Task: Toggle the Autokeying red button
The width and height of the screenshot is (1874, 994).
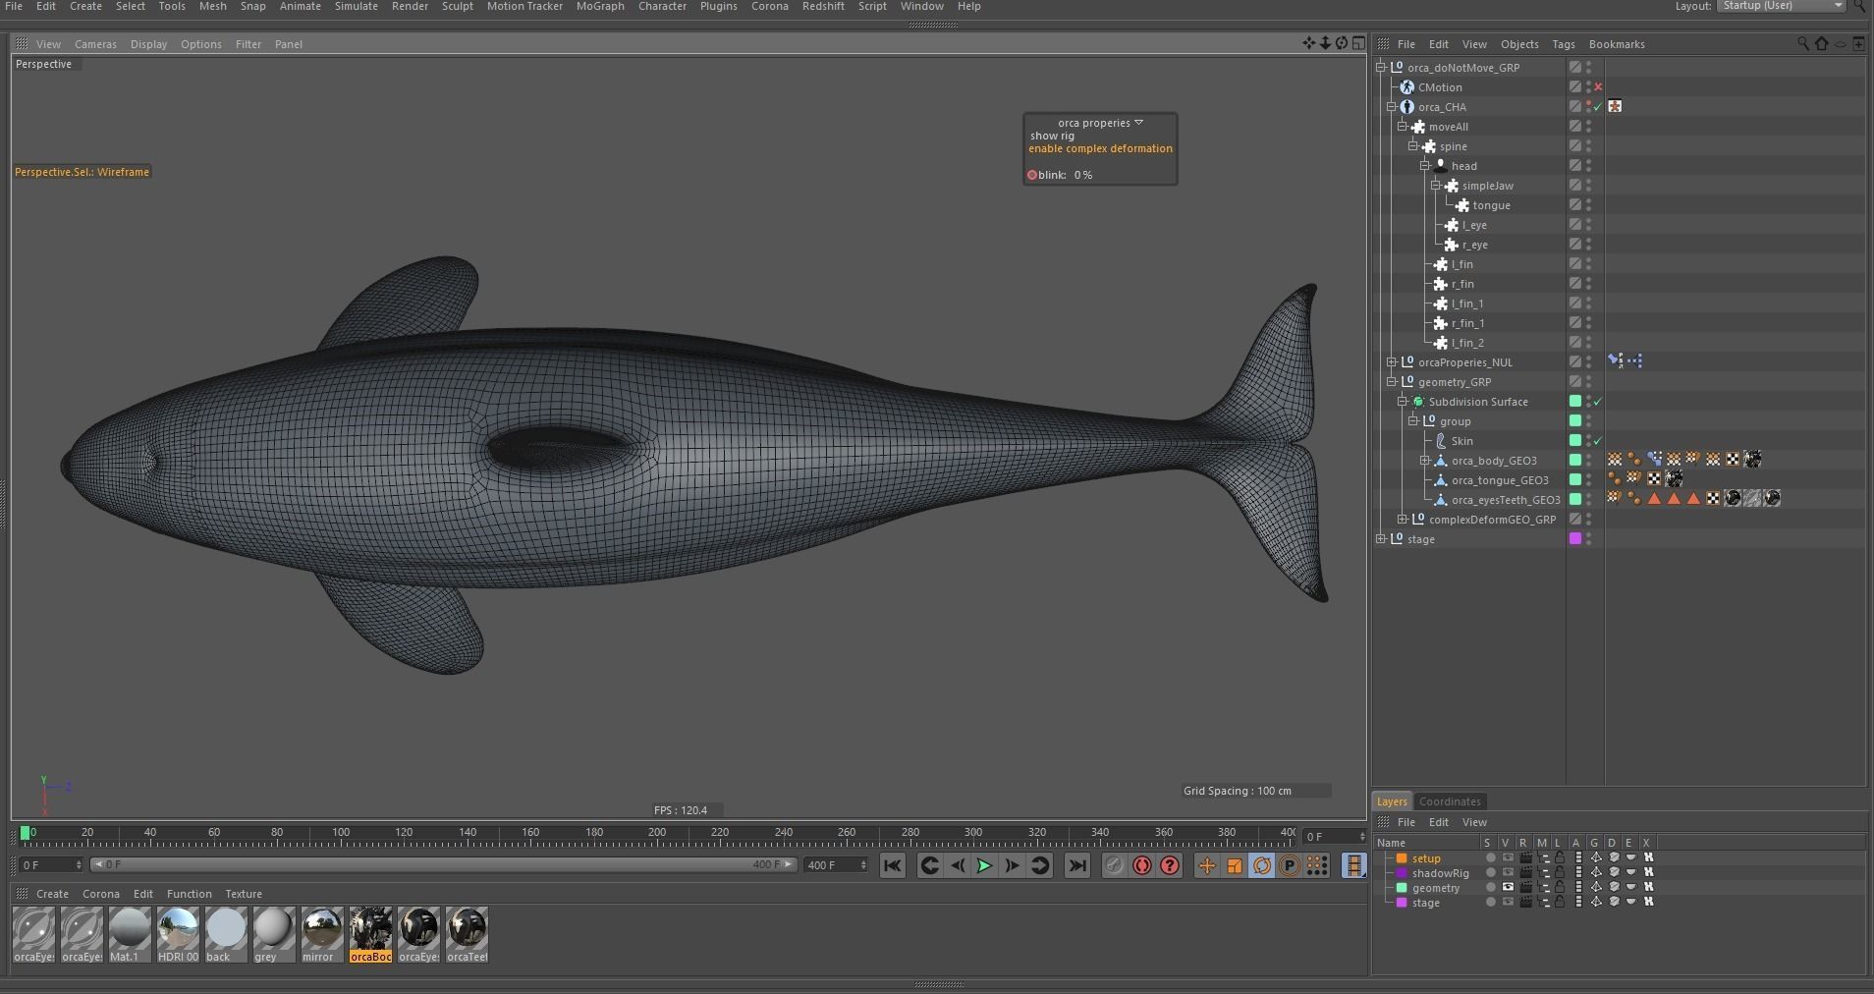Action: 1142,865
